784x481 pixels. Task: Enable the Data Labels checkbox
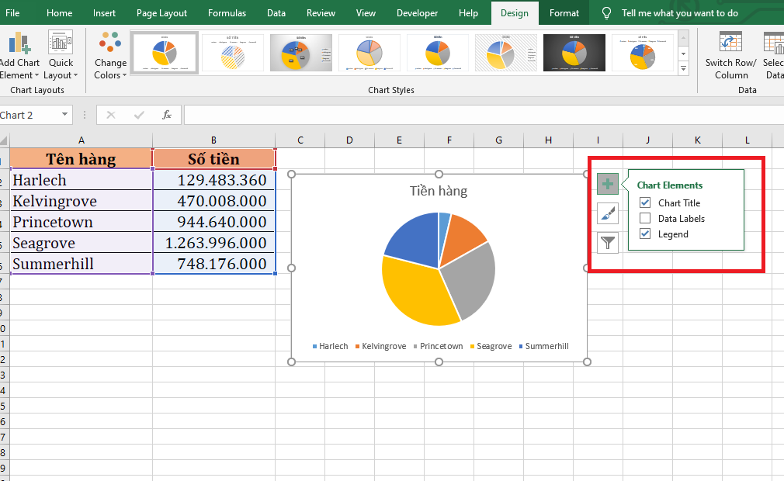point(645,219)
